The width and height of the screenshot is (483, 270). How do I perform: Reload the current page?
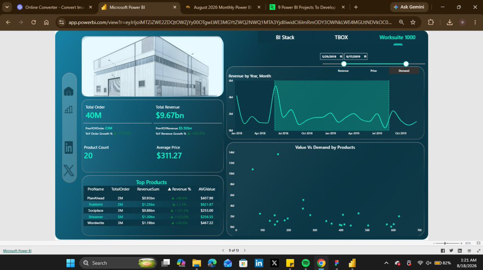(x=33, y=23)
